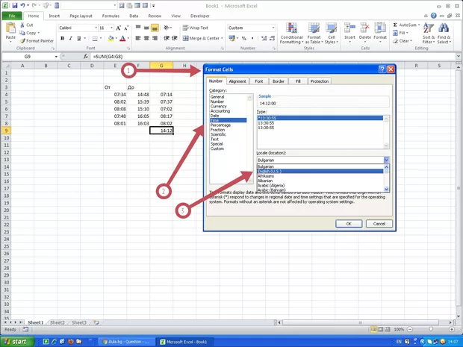Toggle the Merge & Center button
Image resolution: width=463 pixels, height=347 pixels.
point(202,38)
